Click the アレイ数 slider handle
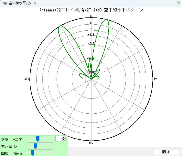The image size is (182, 156). point(35,146)
